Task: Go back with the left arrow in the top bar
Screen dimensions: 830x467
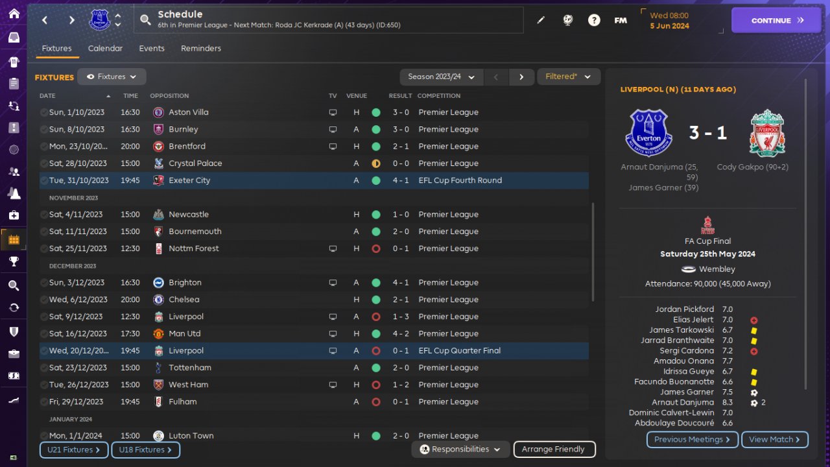Action: point(45,20)
